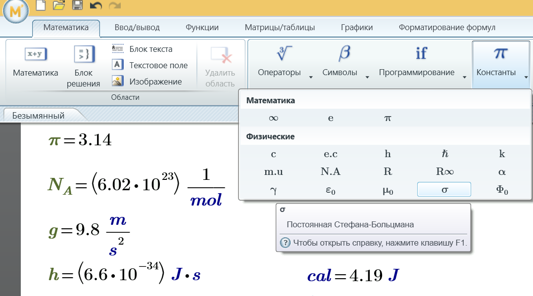
Task: Insert the γ constant
Action: [x=273, y=189]
